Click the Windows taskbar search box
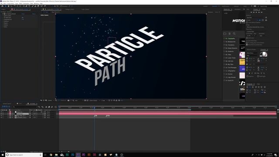The height and width of the screenshot is (157, 279). coord(24,155)
